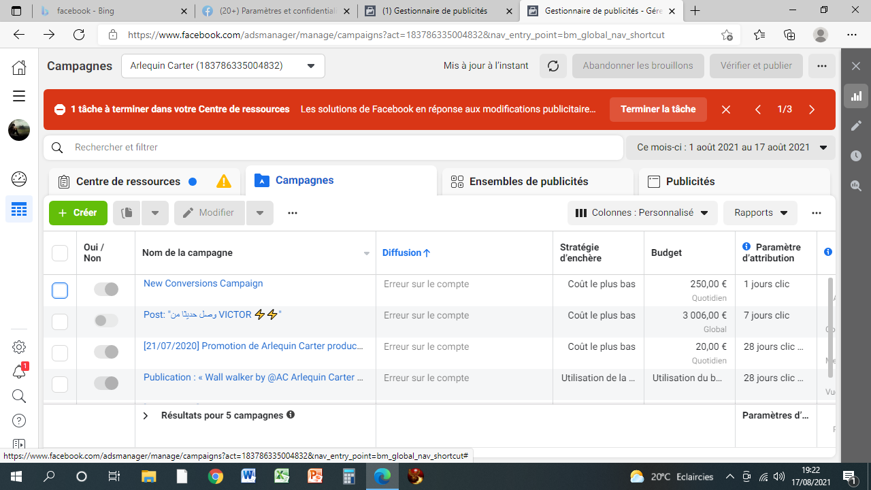The height and width of the screenshot is (490, 871).
Task: Click the Terminer la tâche button
Action: pyautogui.click(x=658, y=110)
